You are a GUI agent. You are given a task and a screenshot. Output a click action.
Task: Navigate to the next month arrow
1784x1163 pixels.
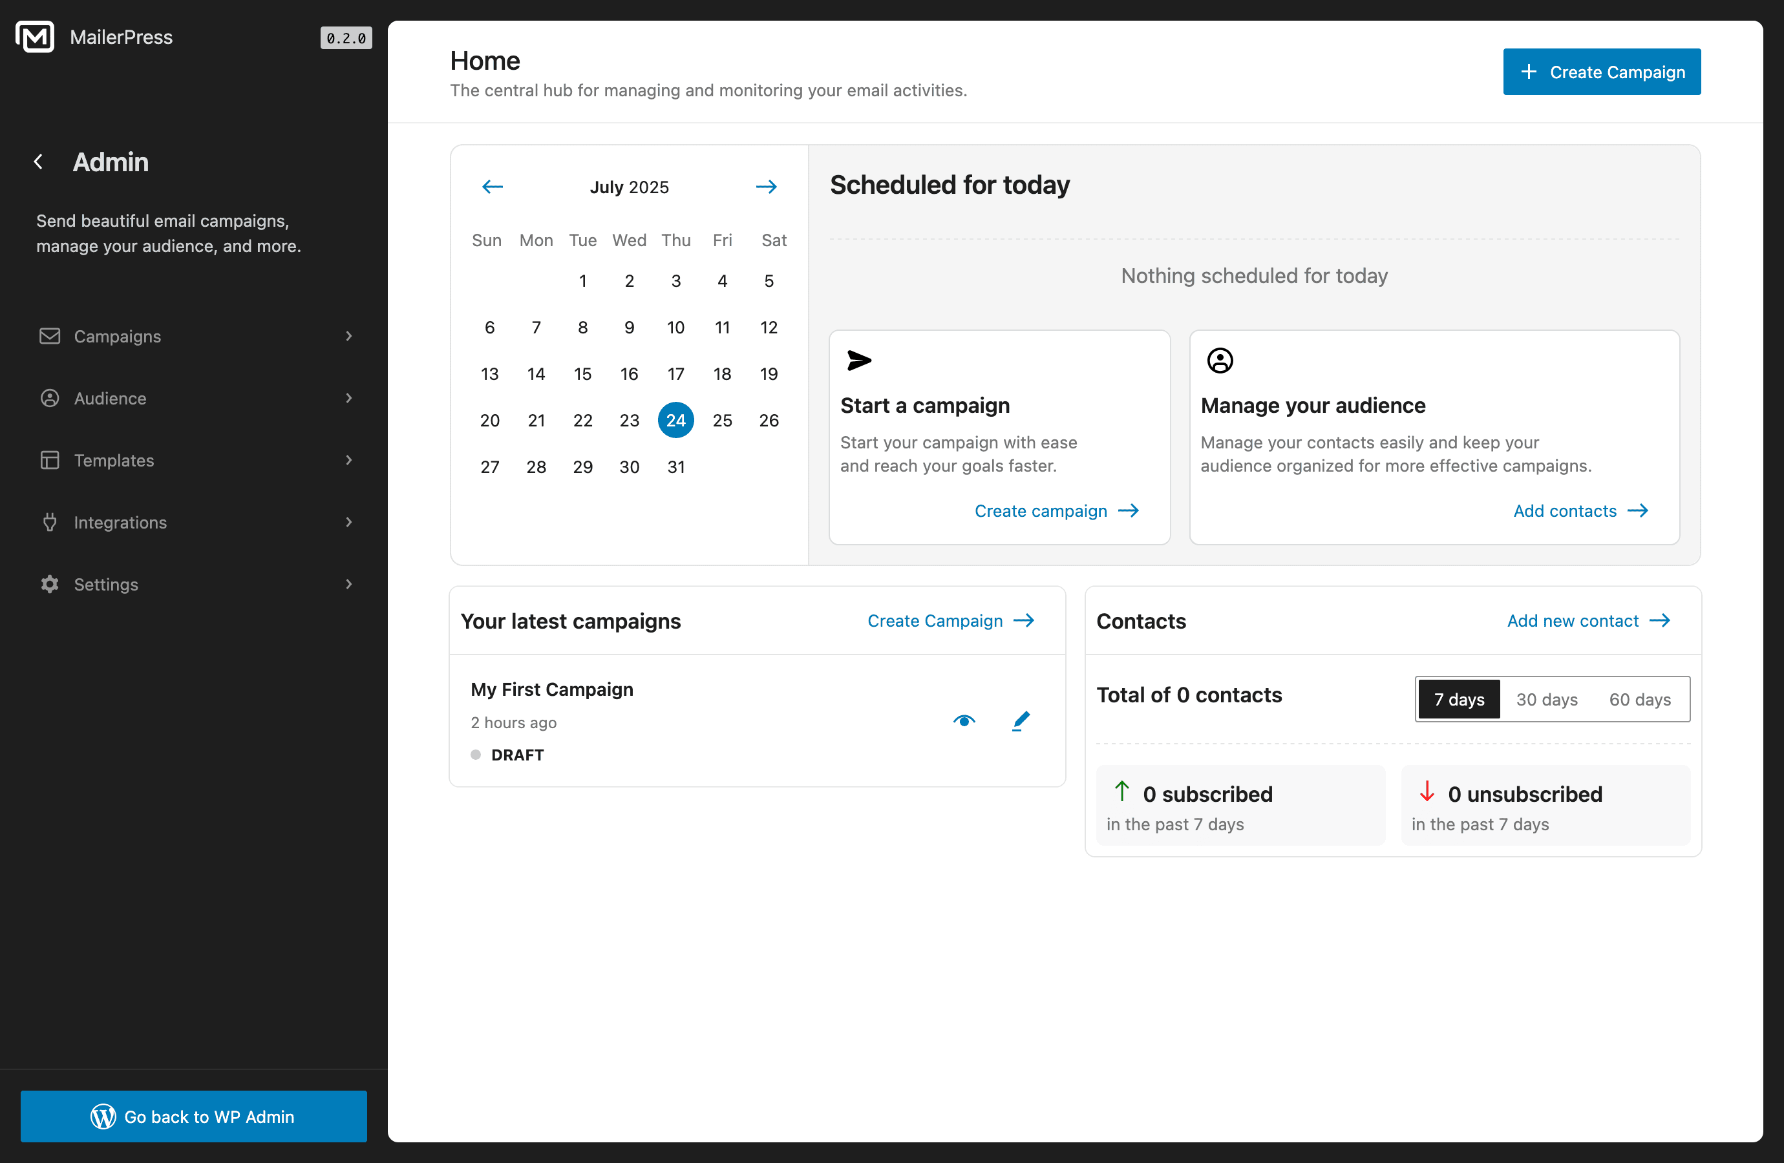(766, 187)
